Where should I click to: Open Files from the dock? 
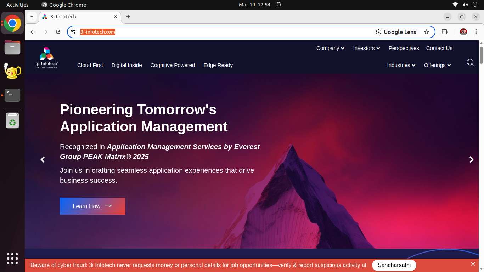pos(12,47)
